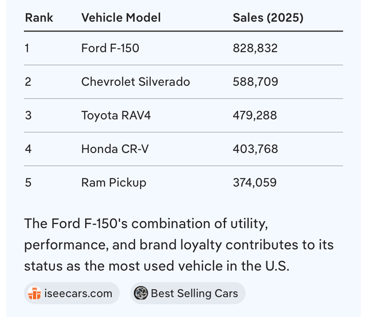Click the Ford F-150 summary paragraph
Viewport: 367px width, 317px height.
tap(179, 244)
